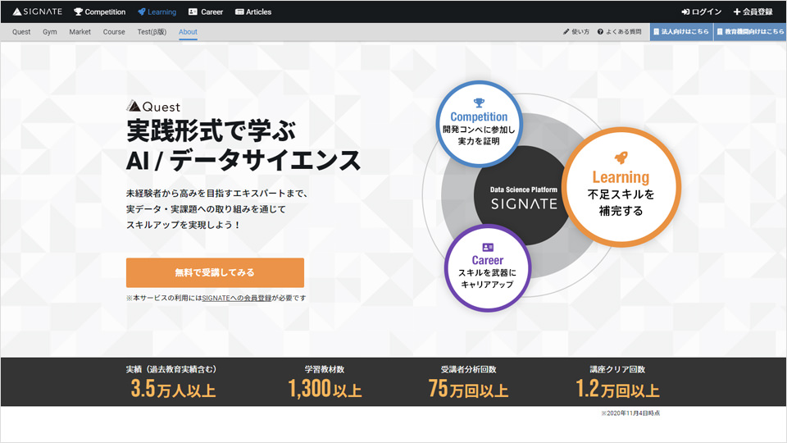Click the 受講者分析回数 label
This screenshot has height=443, width=787.
point(468,369)
